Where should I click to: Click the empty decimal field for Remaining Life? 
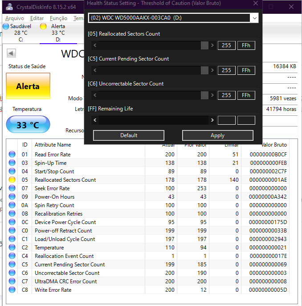(226, 120)
